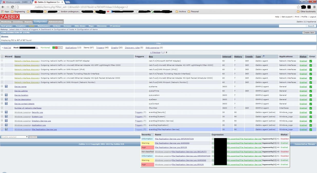Click error status icon for Security Log row

click(x=311, y=112)
